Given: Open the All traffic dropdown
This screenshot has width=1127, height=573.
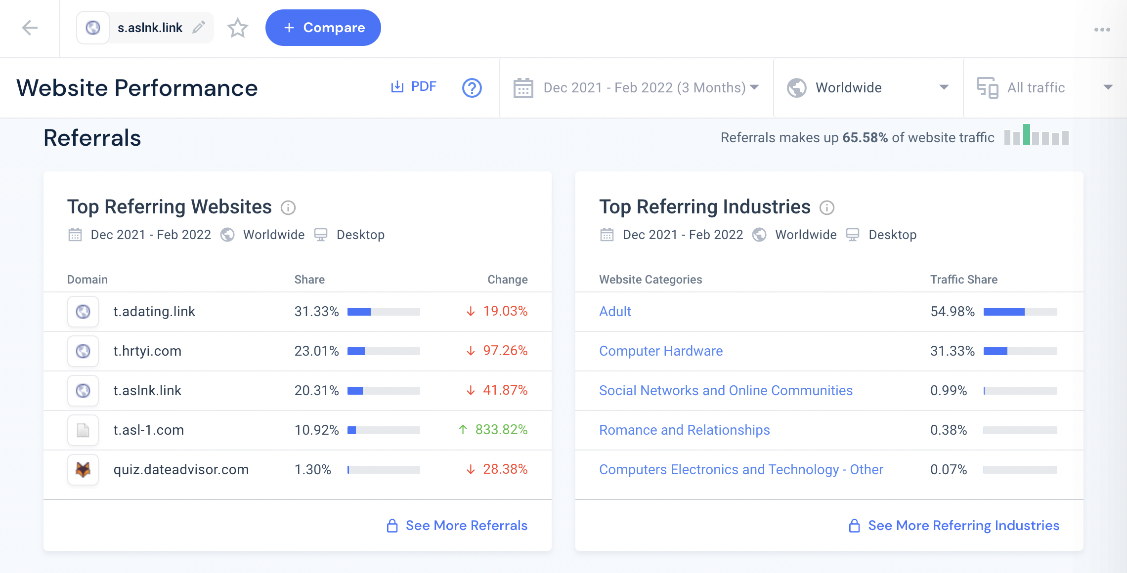Looking at the screenshot, I should click(1045, 88).
